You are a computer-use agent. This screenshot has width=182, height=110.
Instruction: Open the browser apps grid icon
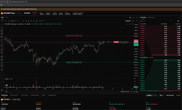tap(1, 5)
